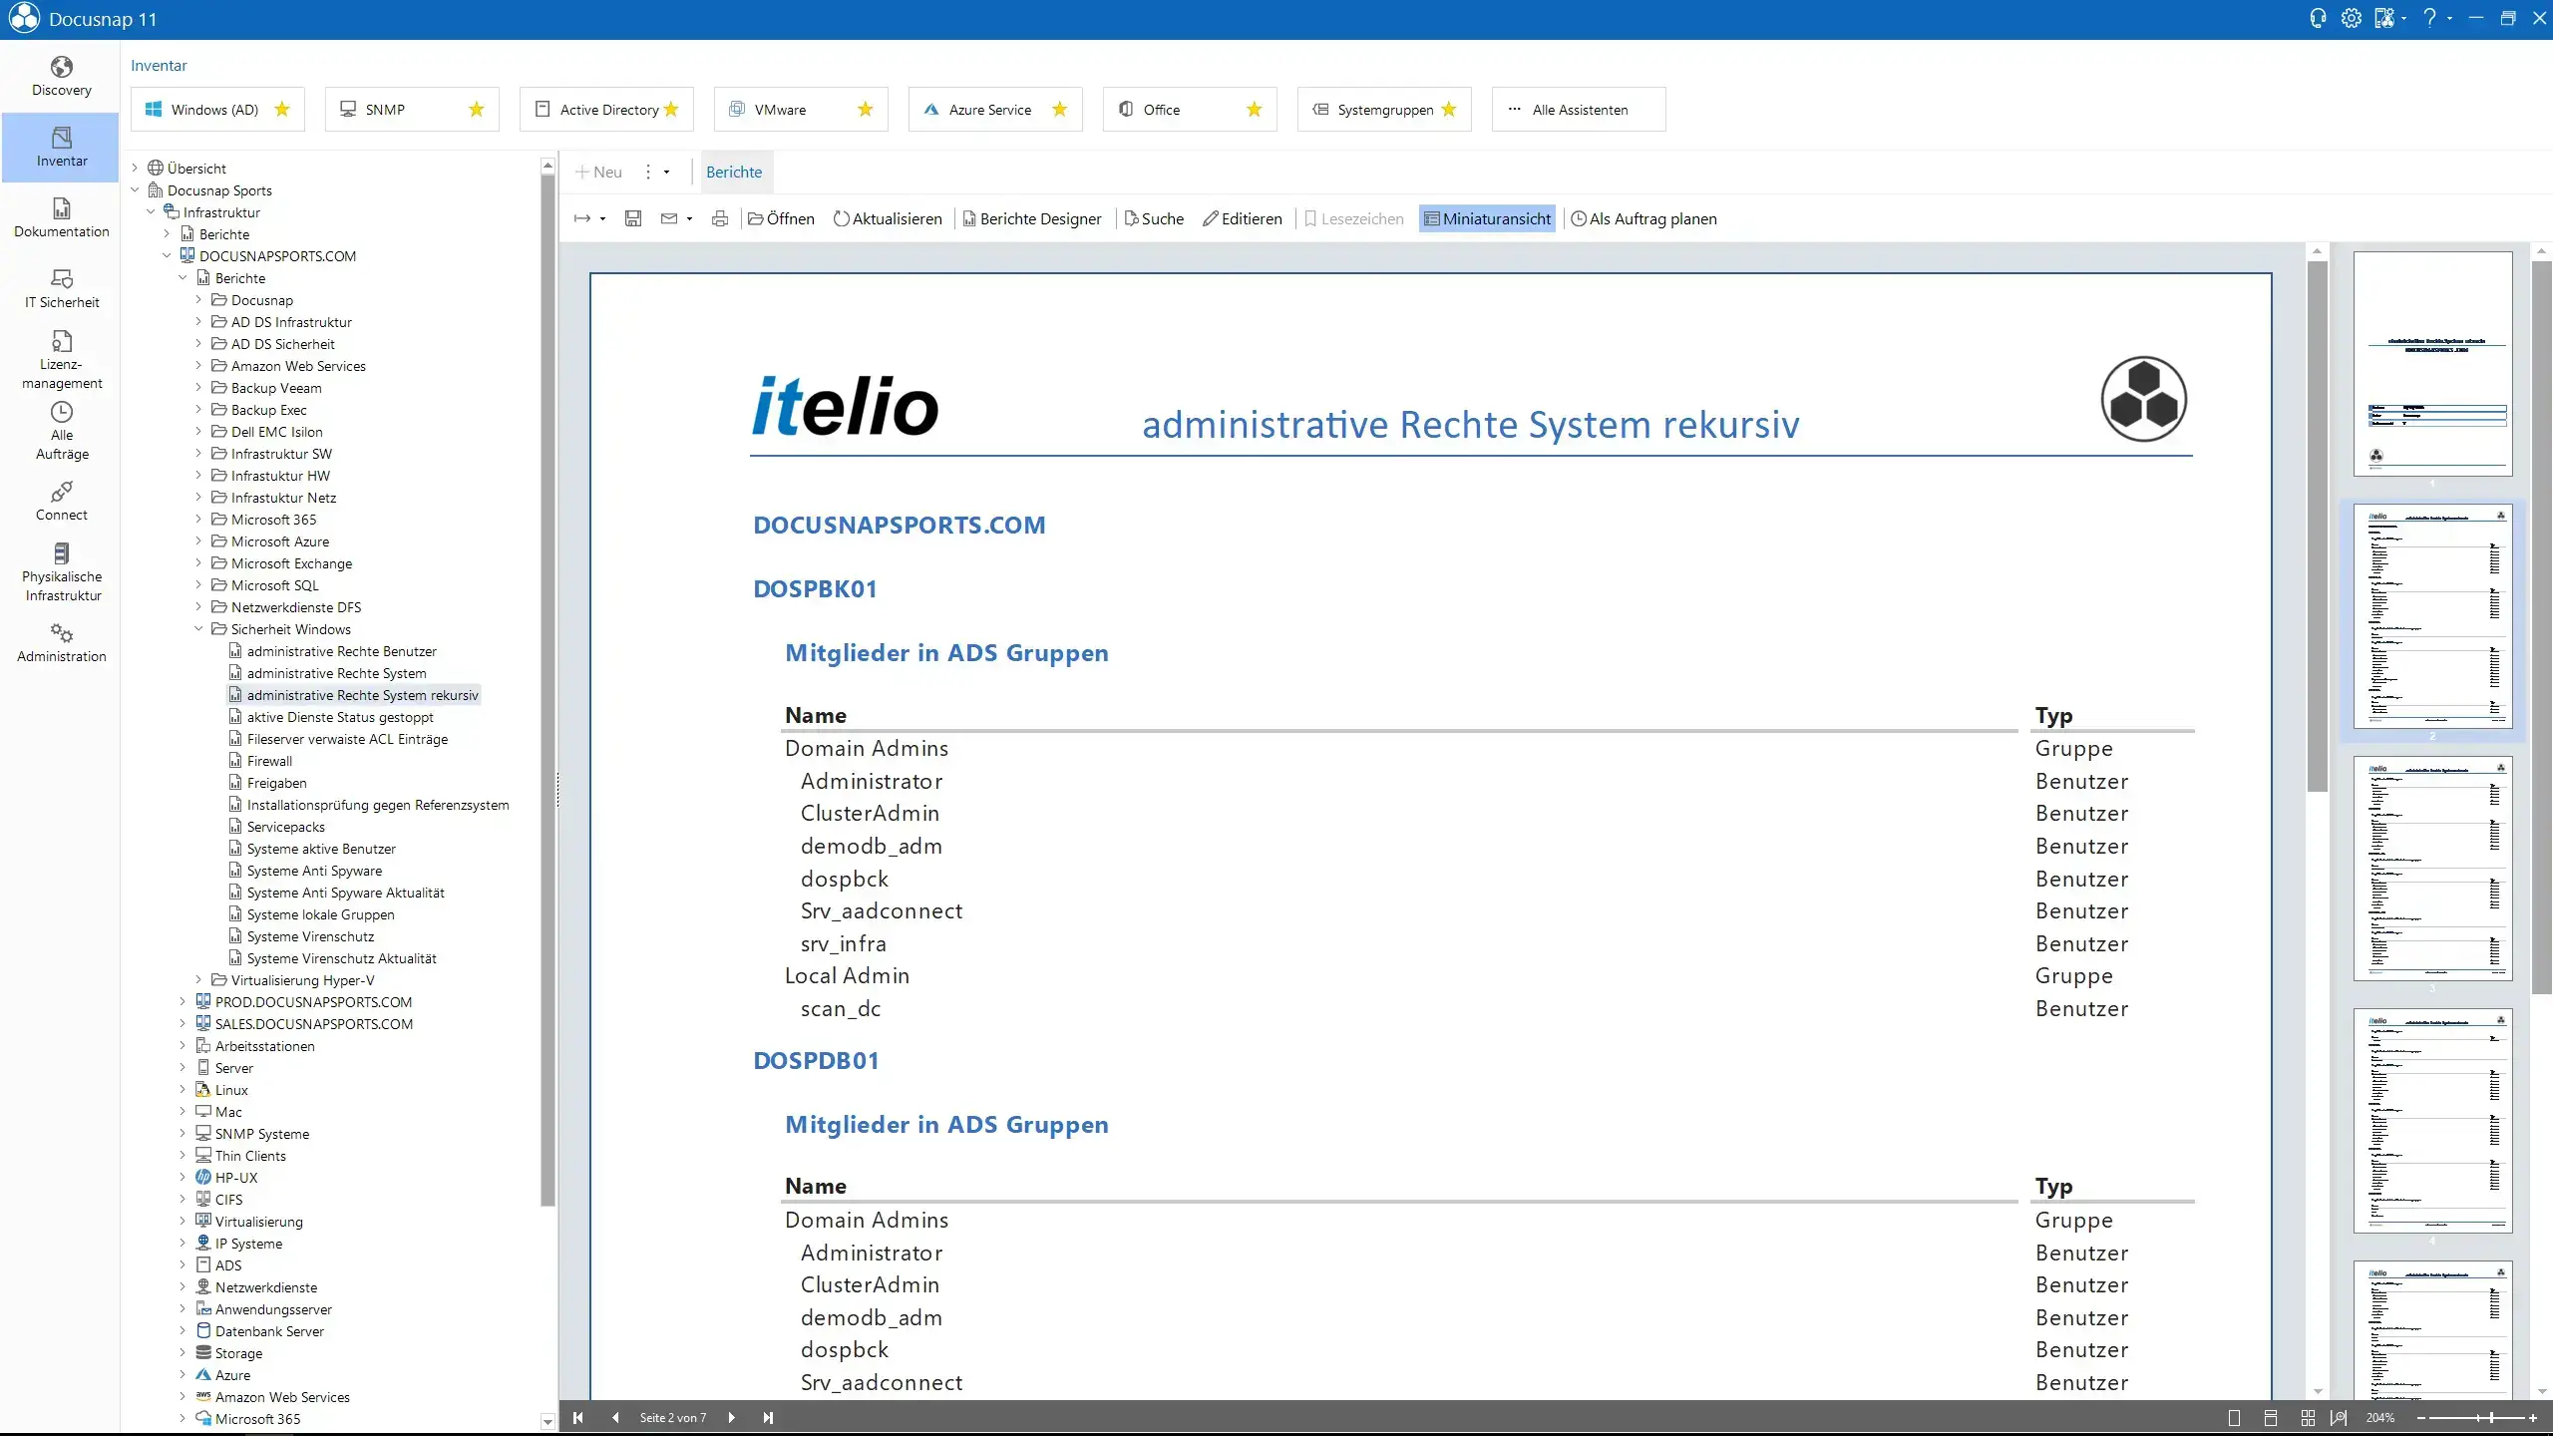The image size is (2553, 1436).
Task: Adjust the zoom slider handle
Action: [x=2491, y=1418]
